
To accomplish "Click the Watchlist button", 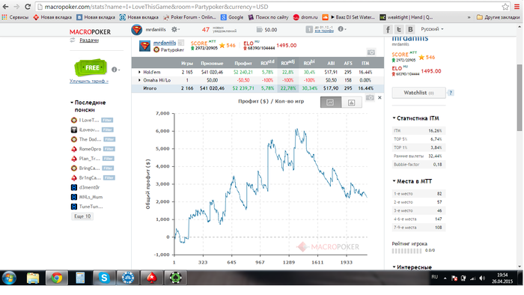I will (418, 93).
